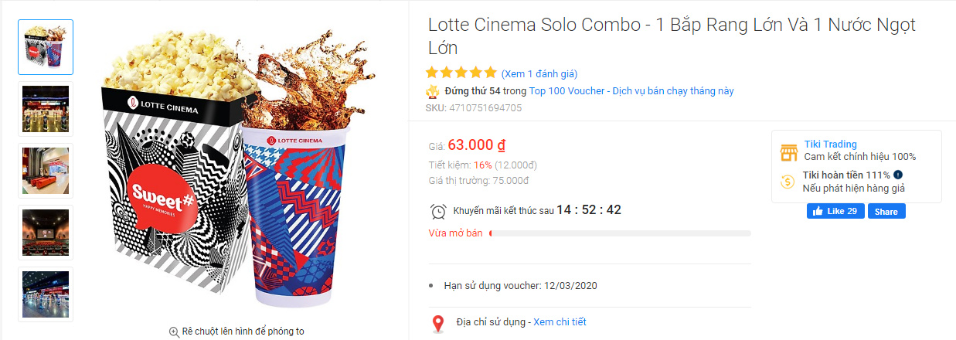Click the Tiki Trading store icon
Image resolution: width=956 pixels, height=340 pixels.
click(x=788, y=151)
